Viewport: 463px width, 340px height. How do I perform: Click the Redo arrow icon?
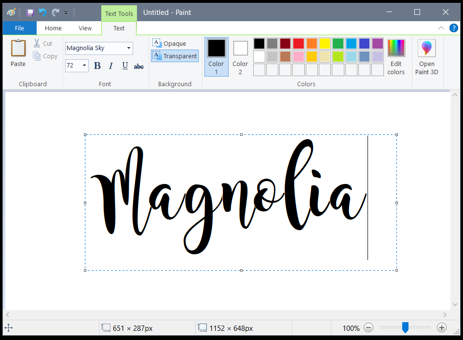pyautogui.click(x=55, y=13)
